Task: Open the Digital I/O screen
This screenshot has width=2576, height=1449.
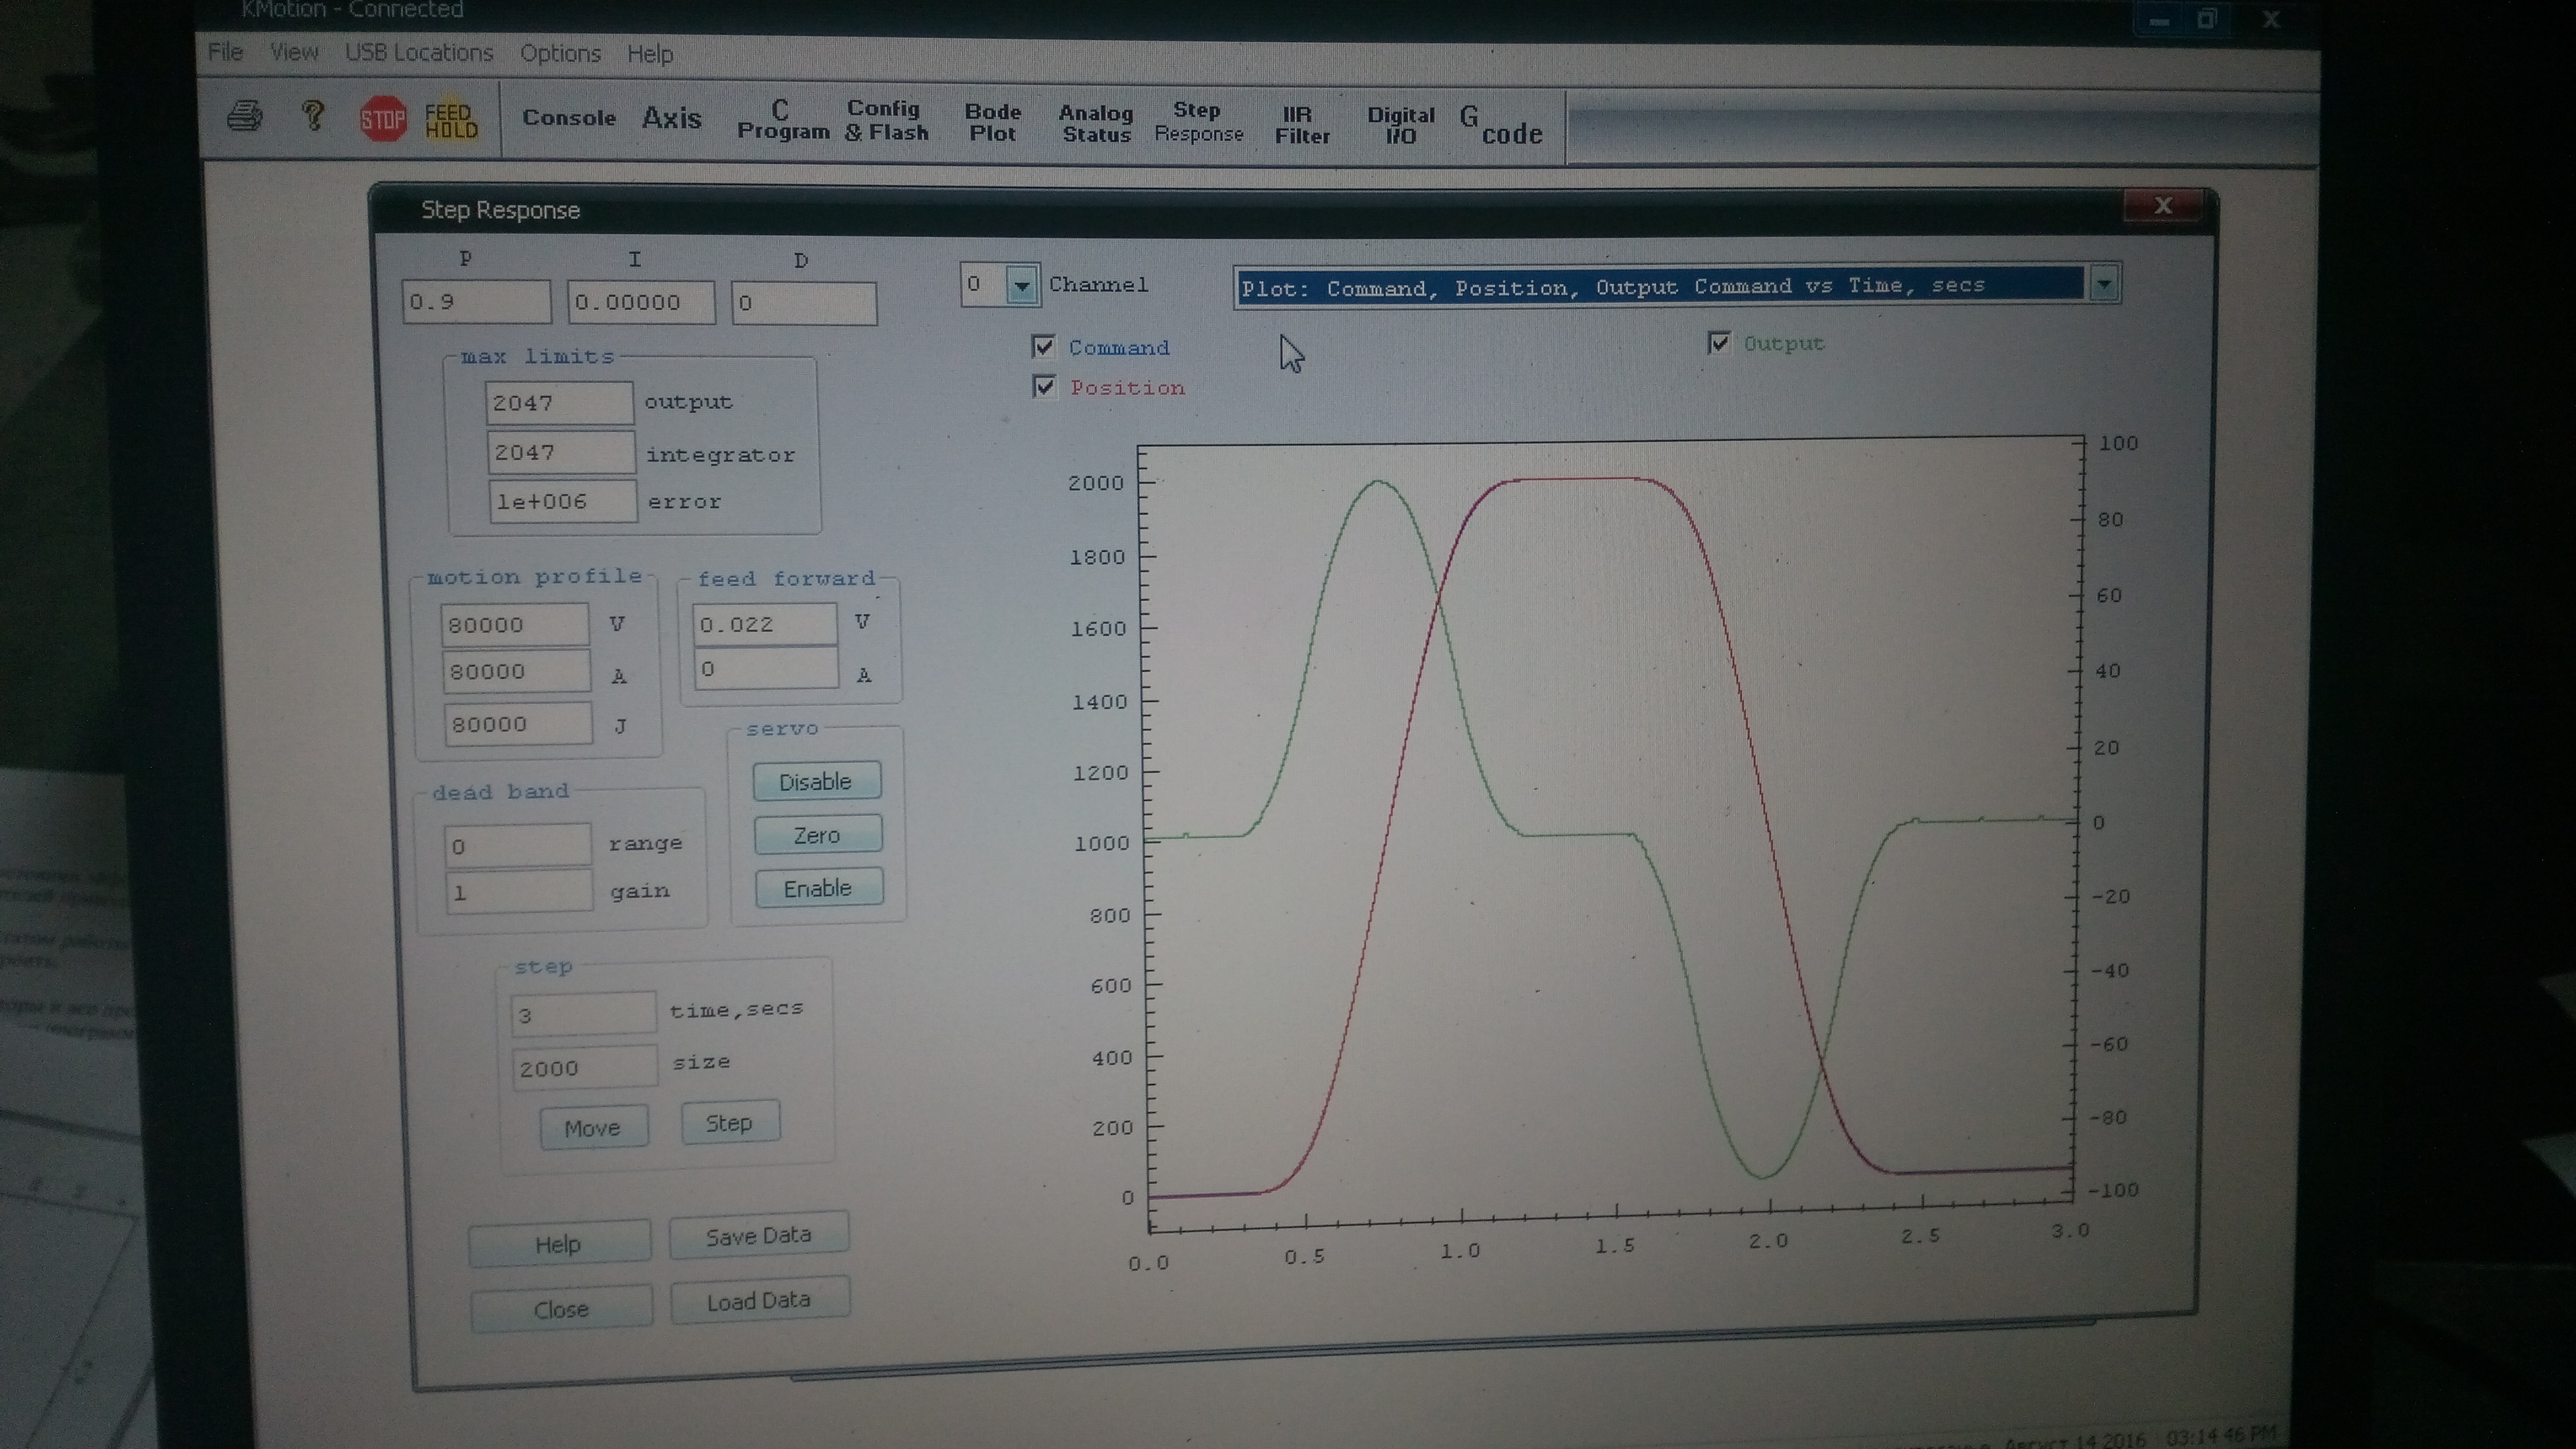Action: 1400,125
